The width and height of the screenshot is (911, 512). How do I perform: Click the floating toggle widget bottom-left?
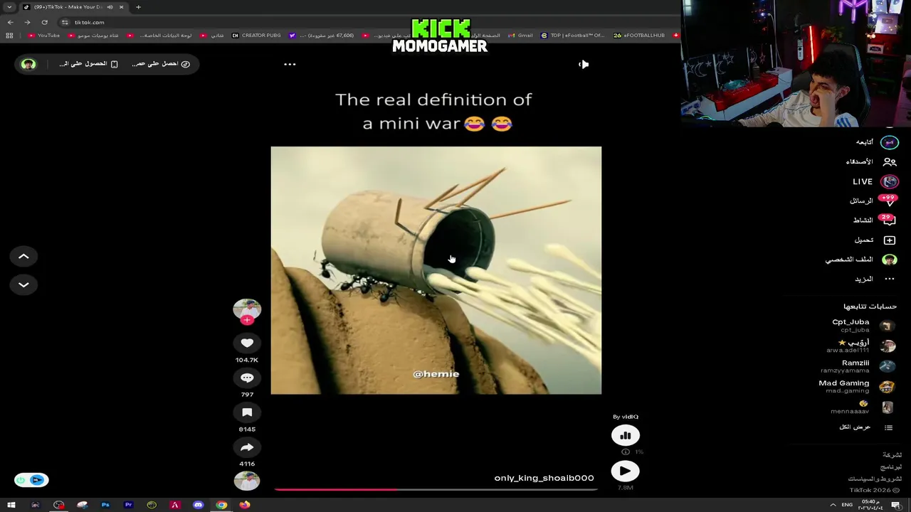(31, 480)
